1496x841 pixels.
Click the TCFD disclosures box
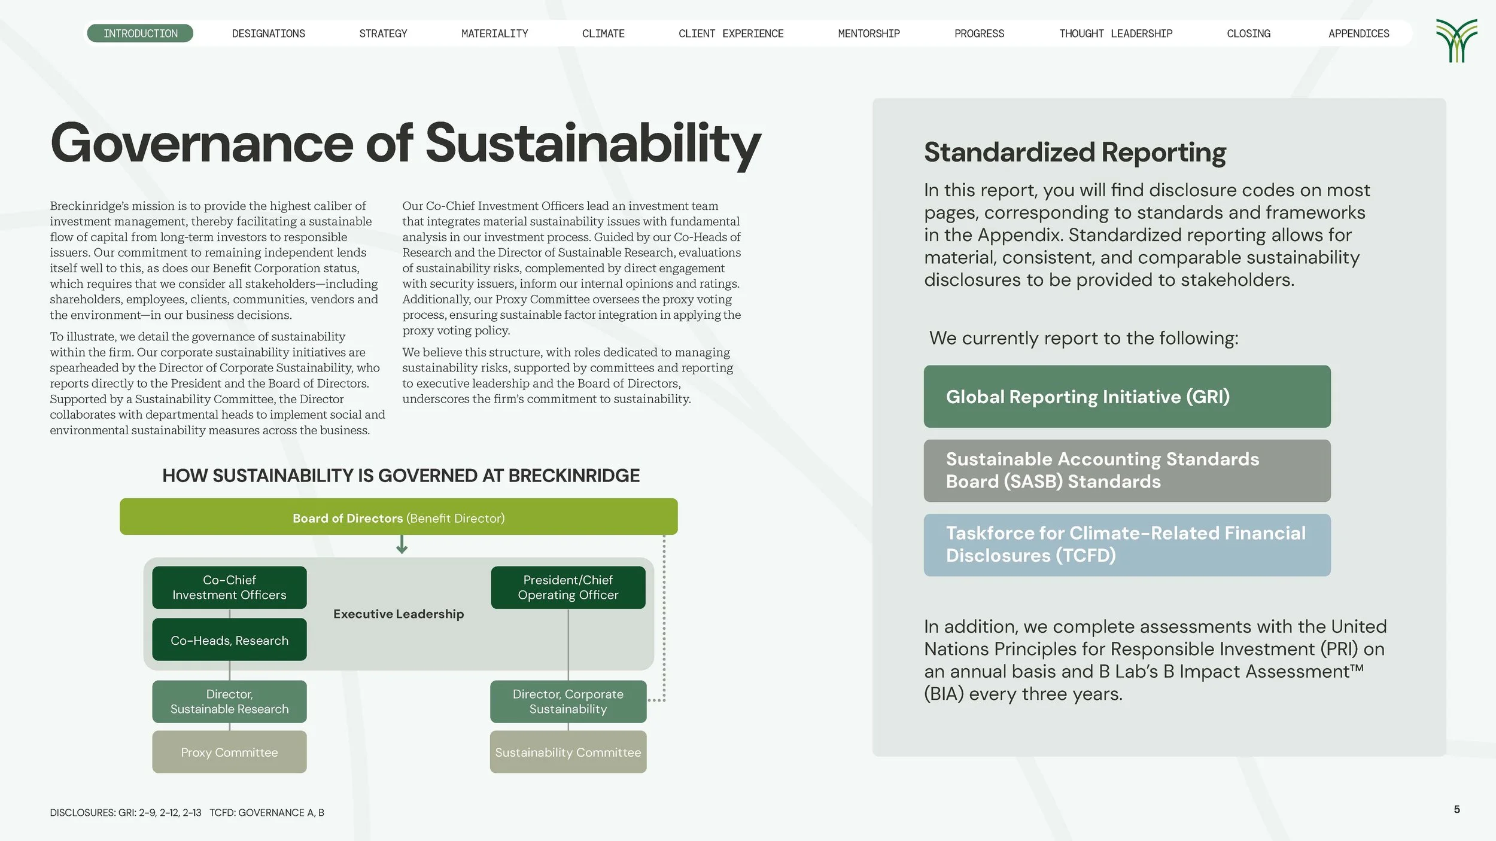[x=1127, y=545]
